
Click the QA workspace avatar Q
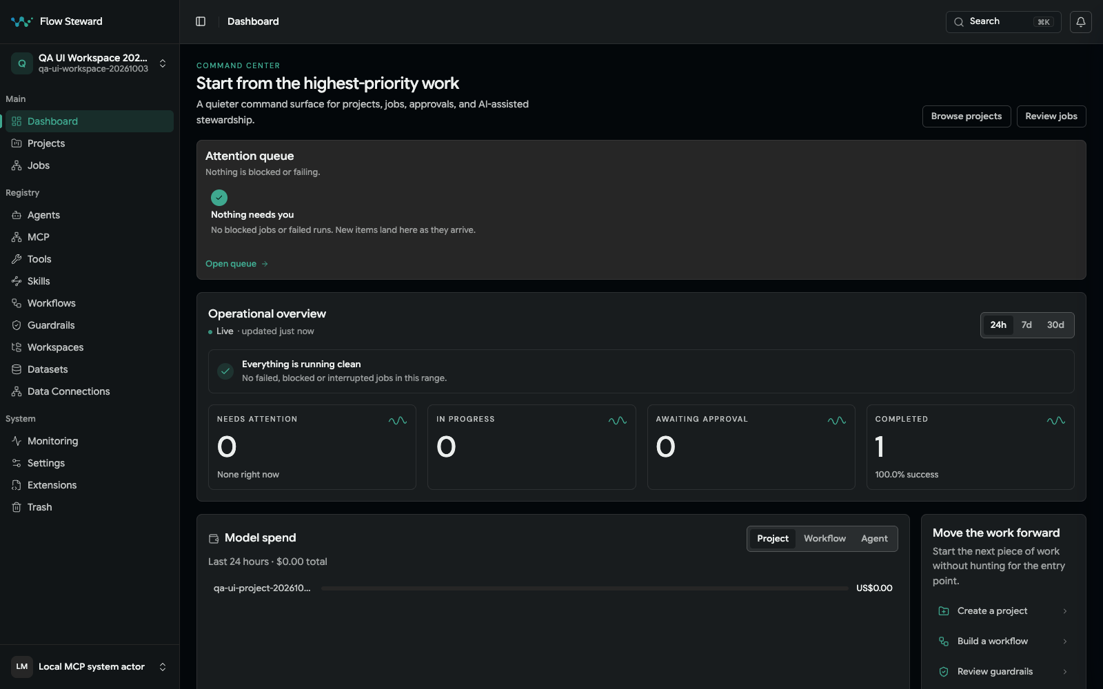coord(22,63)
